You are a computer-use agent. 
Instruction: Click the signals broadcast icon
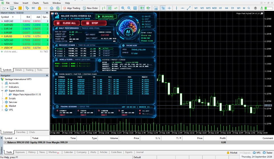point(45,8)
